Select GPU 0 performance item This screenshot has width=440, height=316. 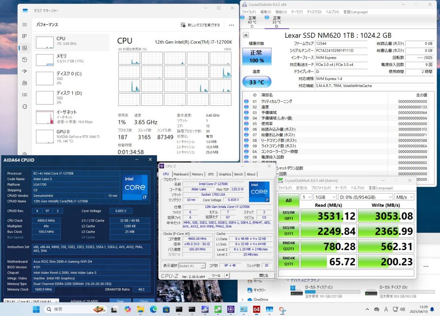pyautogui.click(x=71, y=136)
